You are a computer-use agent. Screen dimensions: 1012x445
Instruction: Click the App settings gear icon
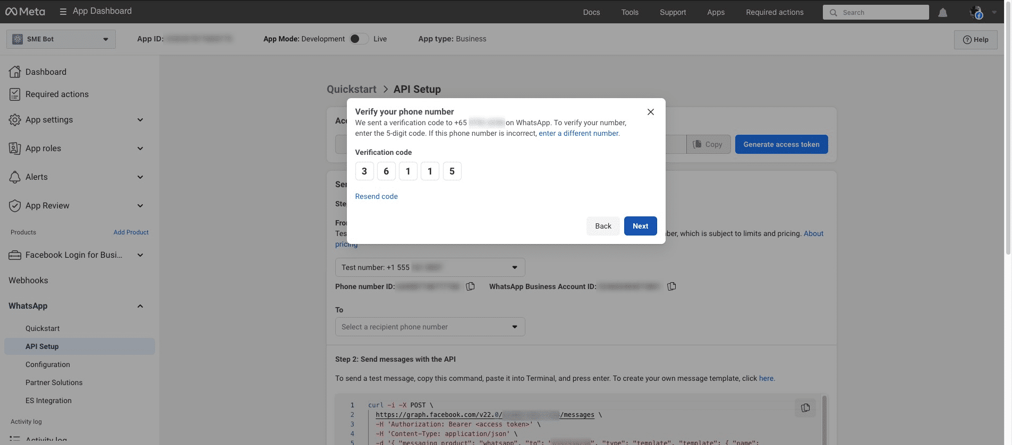[15, 120]
